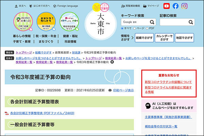Open the Foreign language link
The width and height of the screenshot is (204, 136).
click(x=66, y=6)
